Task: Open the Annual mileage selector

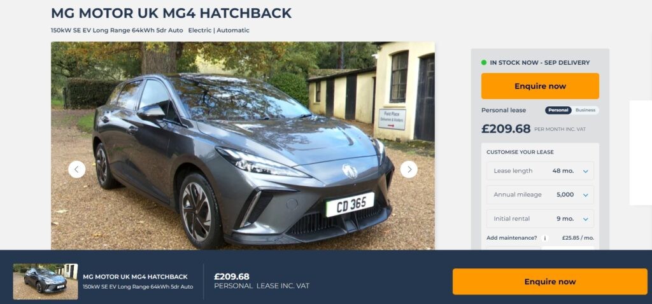Action: 540,195
